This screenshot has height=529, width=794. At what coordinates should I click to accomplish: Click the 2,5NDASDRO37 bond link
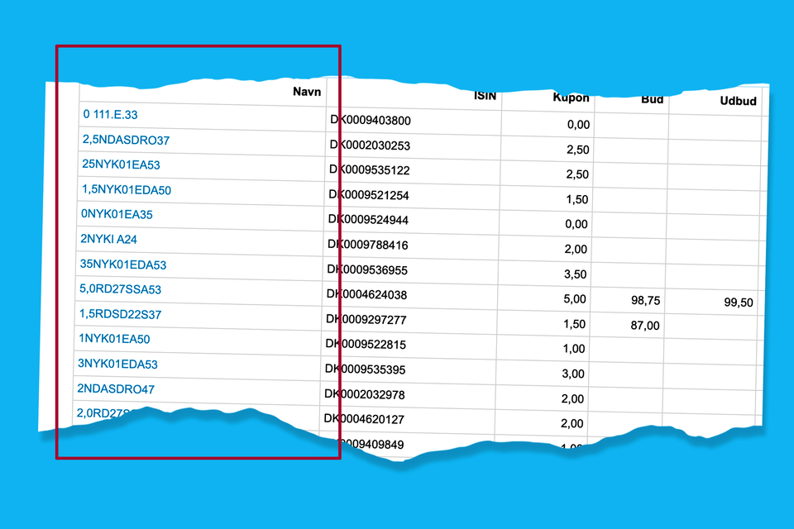pos(126,140)
